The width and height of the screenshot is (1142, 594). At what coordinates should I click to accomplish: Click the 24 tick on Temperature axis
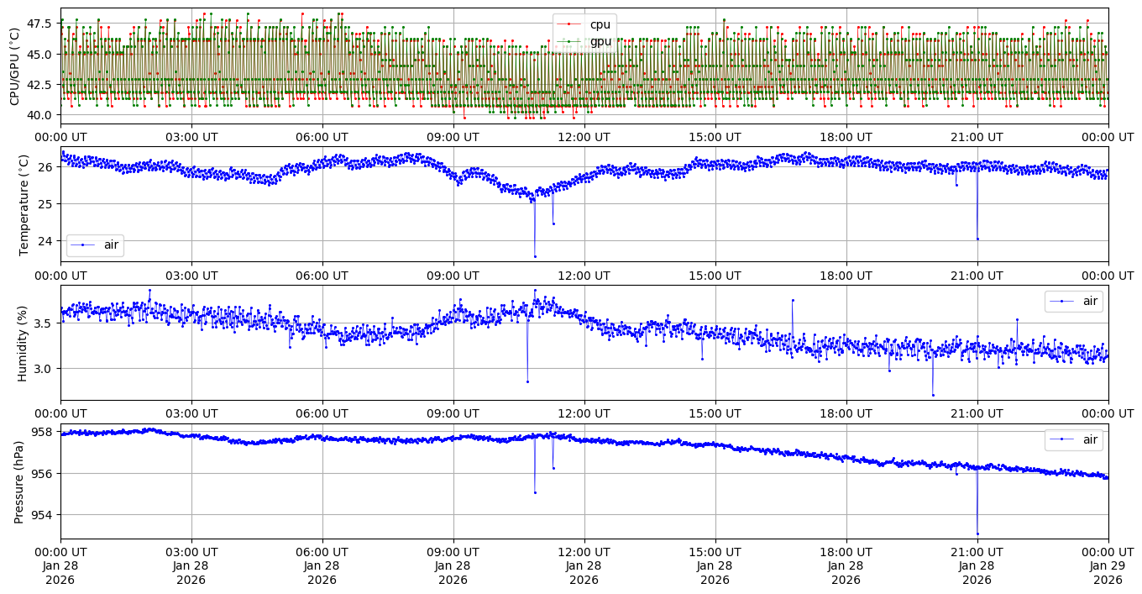click(46, 241)
